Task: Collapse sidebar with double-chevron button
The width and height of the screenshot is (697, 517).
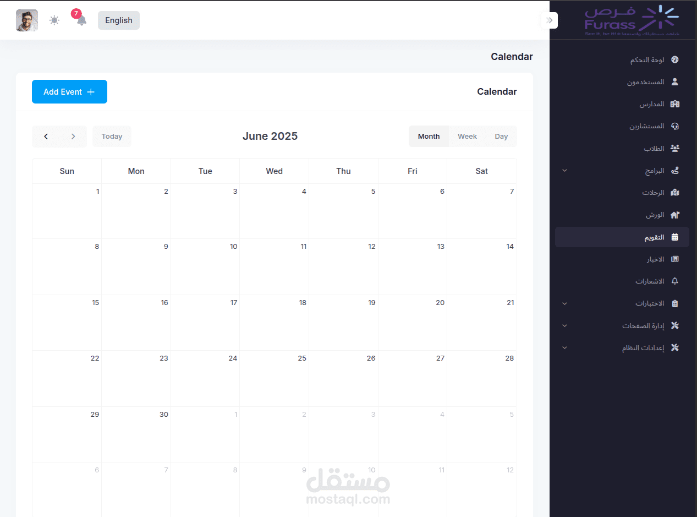Action: [x=550, y=20]
